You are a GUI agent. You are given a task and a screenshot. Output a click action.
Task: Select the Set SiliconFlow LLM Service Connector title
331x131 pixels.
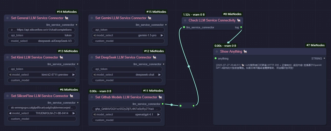click(x=39, y=96)
